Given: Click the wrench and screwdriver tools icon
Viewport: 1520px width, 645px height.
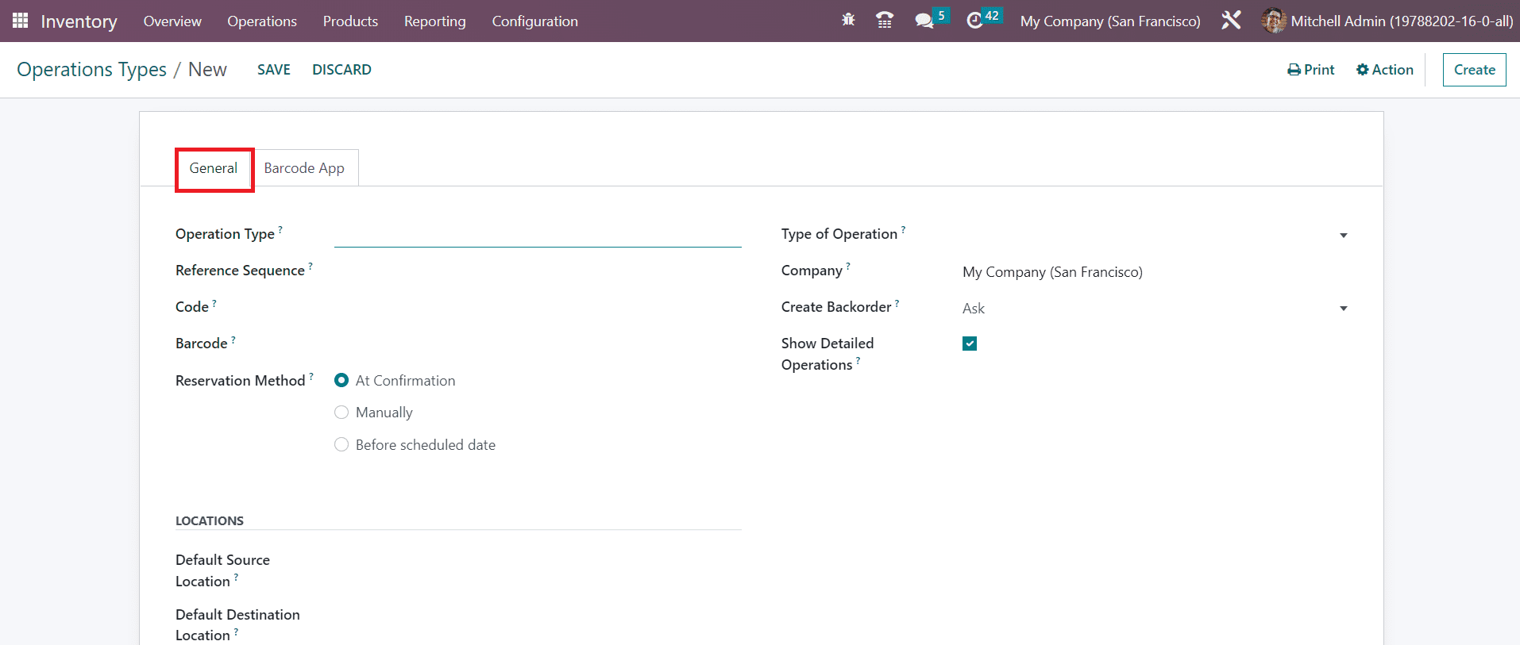Looking at the screenshot, I should coord(1231,21).
